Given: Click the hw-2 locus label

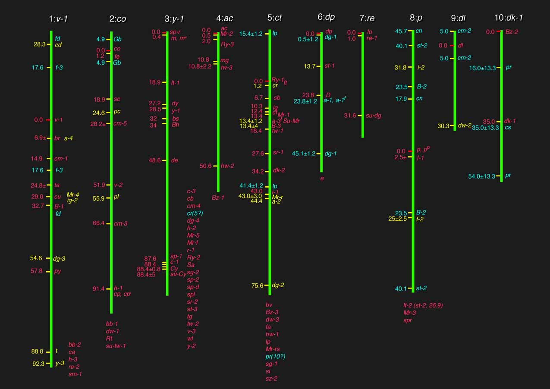Looking at the screenshot, I should coord(227,166).
